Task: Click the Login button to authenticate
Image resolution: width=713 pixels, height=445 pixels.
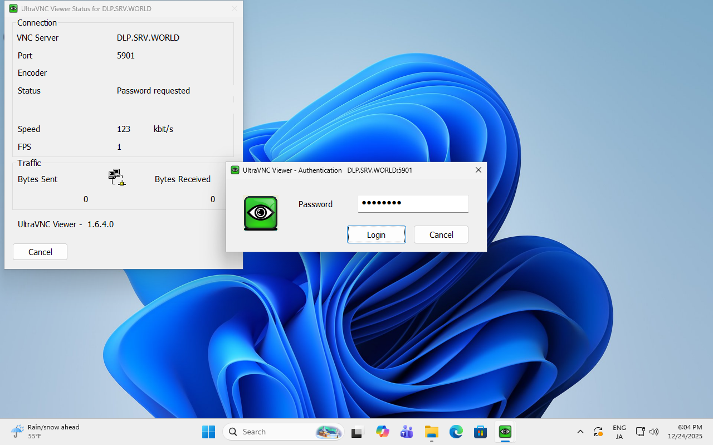Action: (376, 234)
